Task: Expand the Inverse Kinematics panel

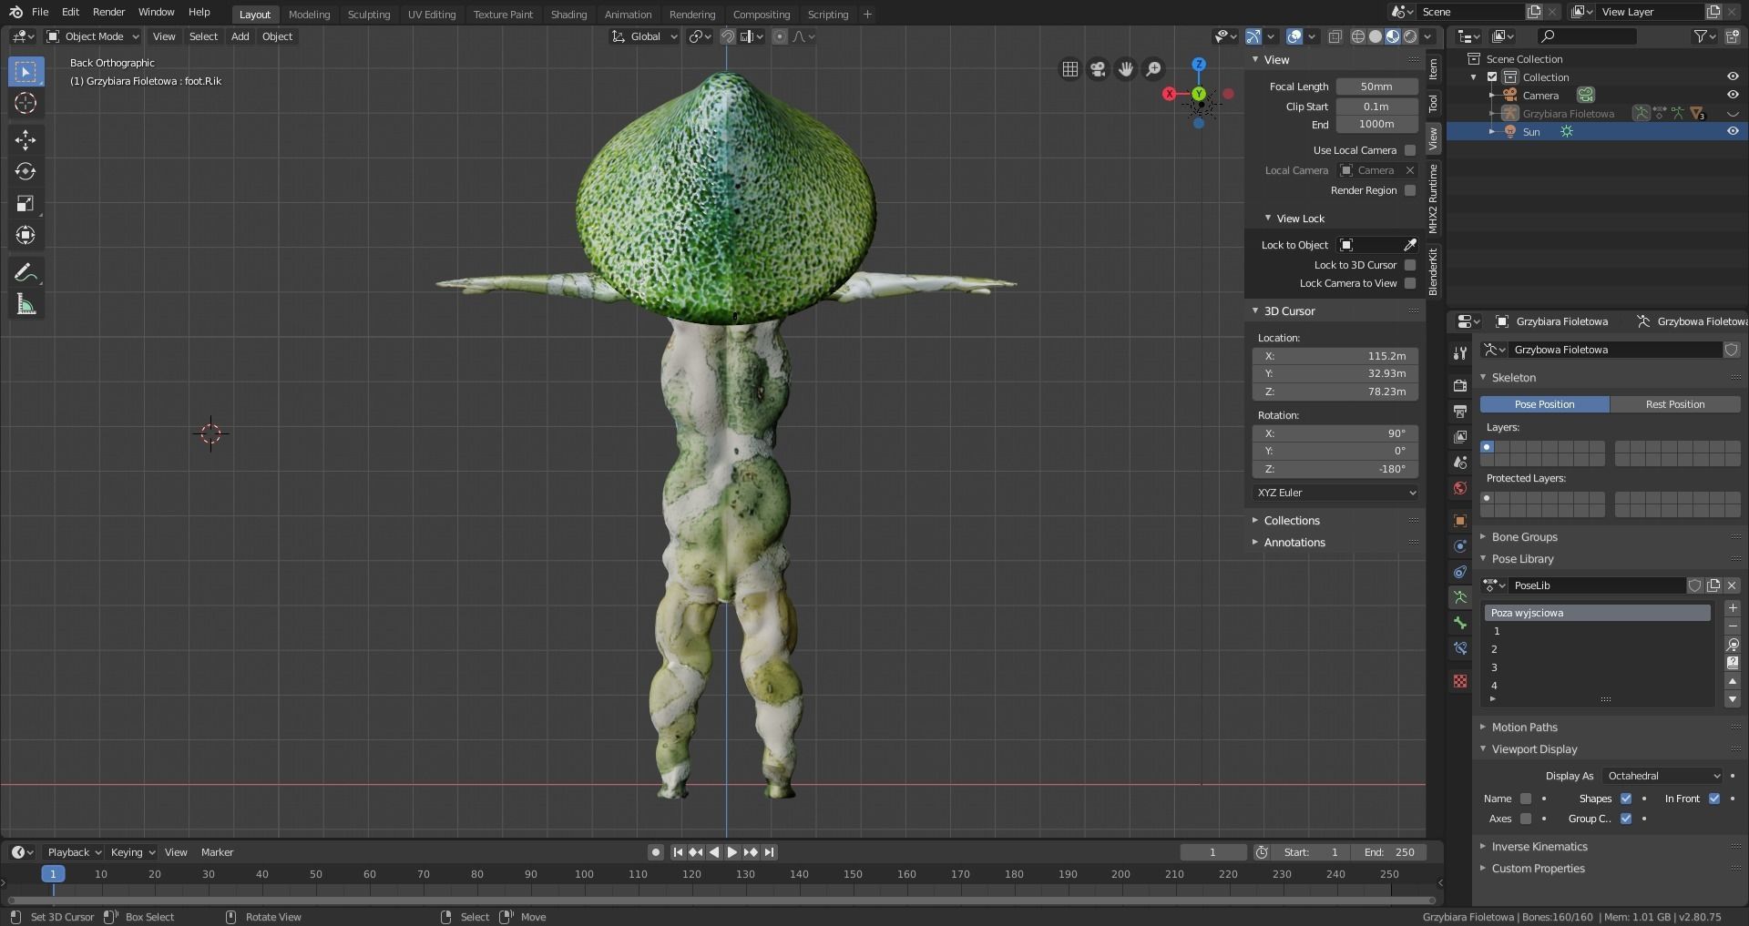Action: 1539,847
